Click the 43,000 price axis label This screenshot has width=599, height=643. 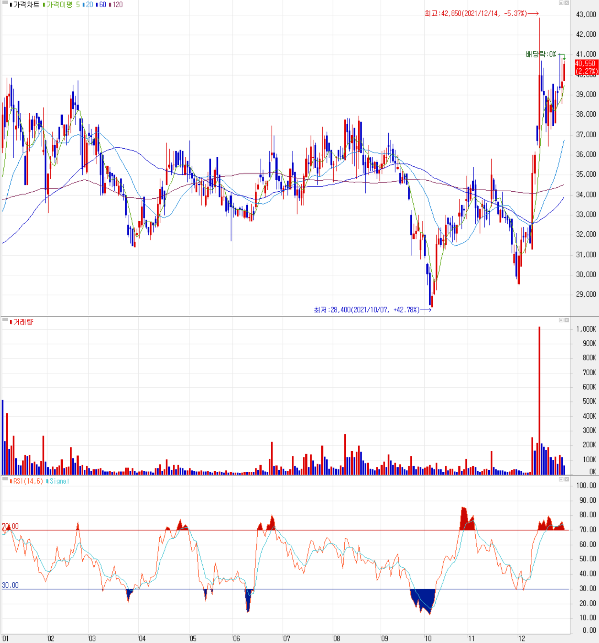click(x=586, y=14)
